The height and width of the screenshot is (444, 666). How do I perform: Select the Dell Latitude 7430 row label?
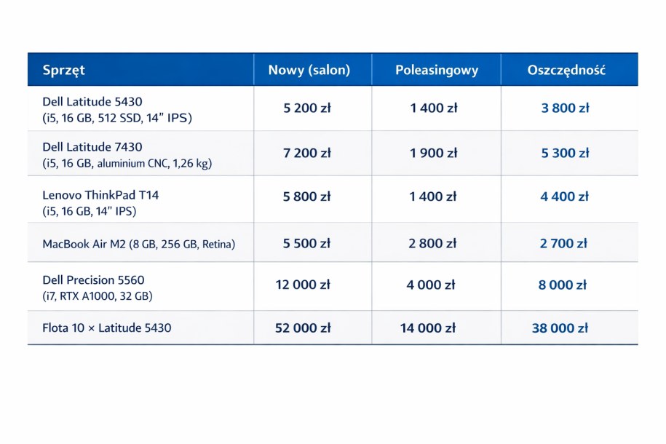click(92, 146)
